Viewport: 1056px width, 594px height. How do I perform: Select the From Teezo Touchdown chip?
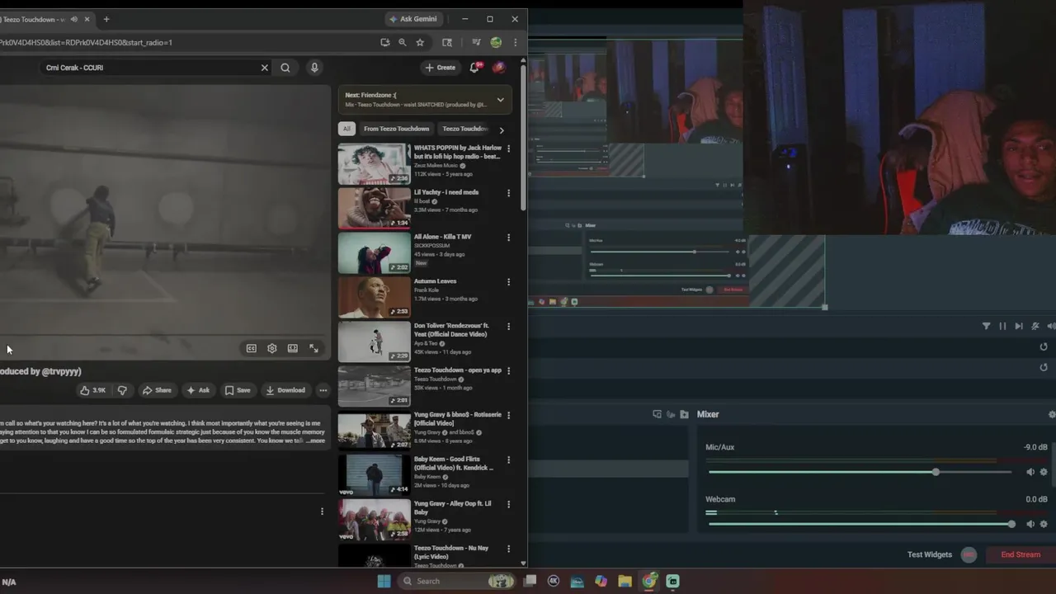396,129
